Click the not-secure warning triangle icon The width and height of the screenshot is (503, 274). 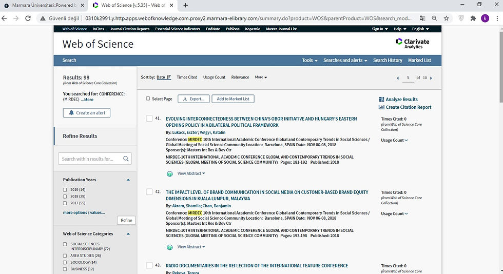click(x=43, y=18)
